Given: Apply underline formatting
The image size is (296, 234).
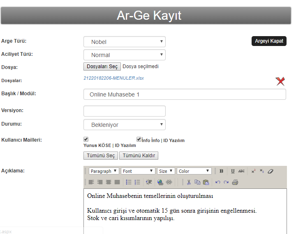Looking at the screenshot, I should (x=233, y=171).
